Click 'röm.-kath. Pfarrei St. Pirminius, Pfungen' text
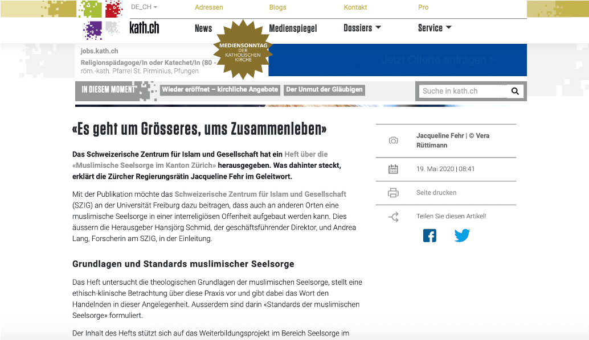The image size is (589, 340). click(x=140, y=71)
